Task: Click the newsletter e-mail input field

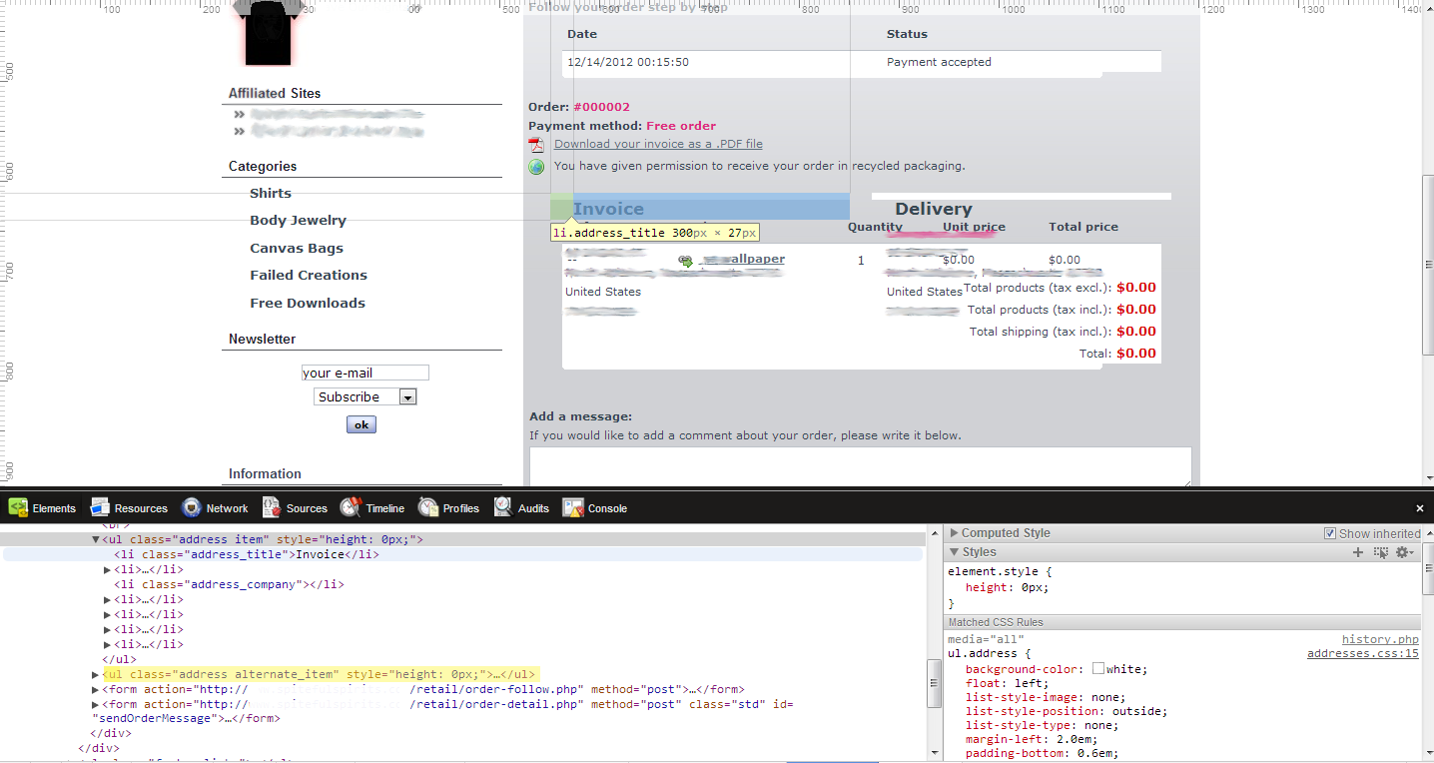Action: coord(365,373)
